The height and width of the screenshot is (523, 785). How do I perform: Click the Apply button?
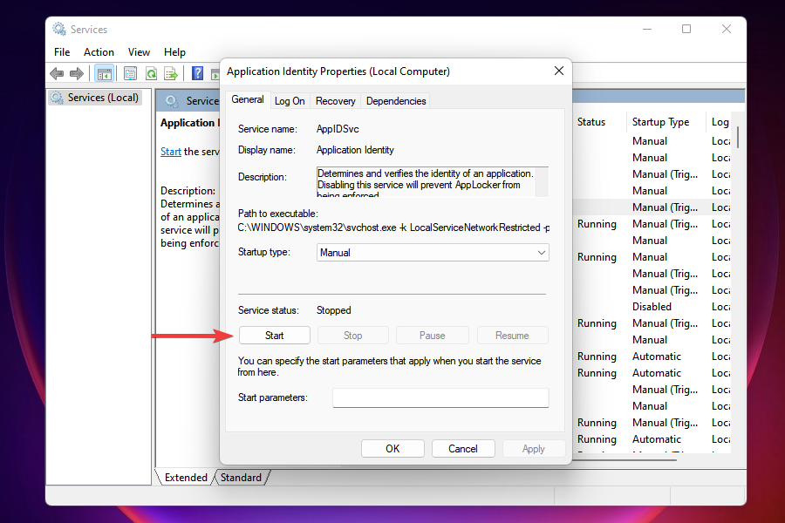click(533, 448)
